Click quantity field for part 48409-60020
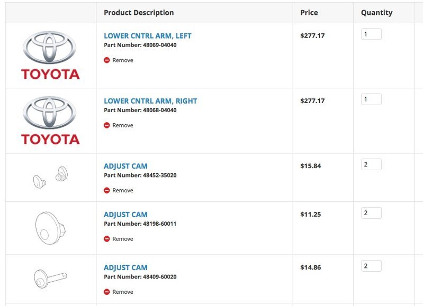 pos(371,266)
